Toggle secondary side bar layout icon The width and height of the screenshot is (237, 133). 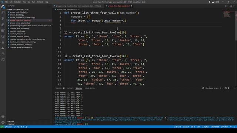point(216,2)
